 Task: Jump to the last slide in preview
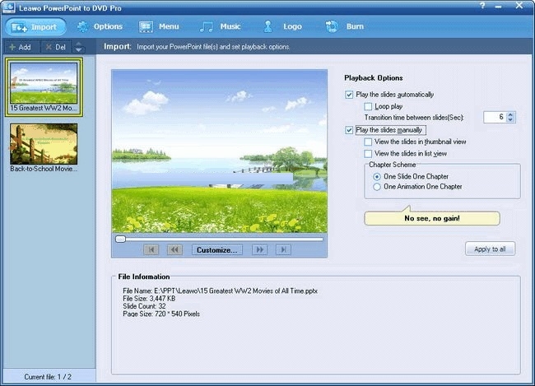[x=282, y=249]
